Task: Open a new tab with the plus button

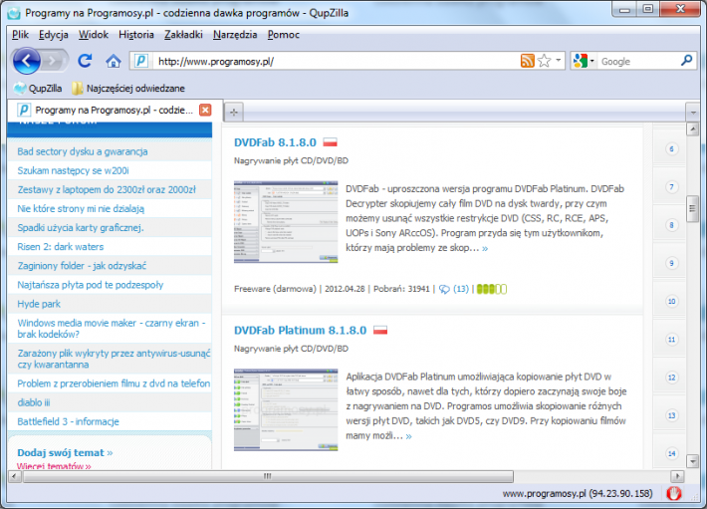Action: coord(234,112)
